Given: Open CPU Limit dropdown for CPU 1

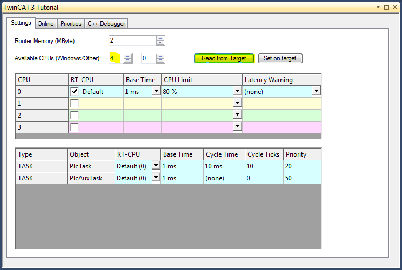Looking at the screenshot, I should 237,103.
